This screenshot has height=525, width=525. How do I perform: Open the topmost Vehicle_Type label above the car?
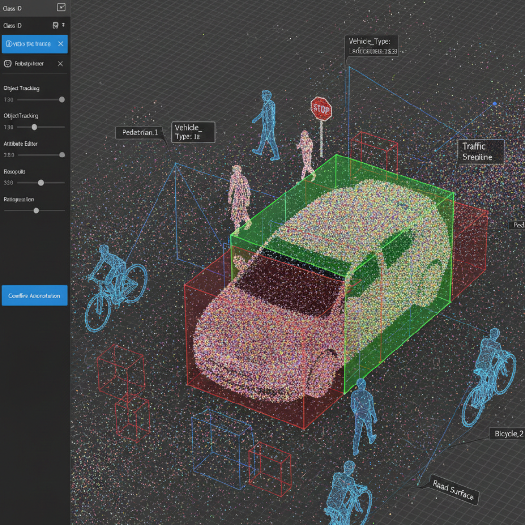click(x=372, y=46)
